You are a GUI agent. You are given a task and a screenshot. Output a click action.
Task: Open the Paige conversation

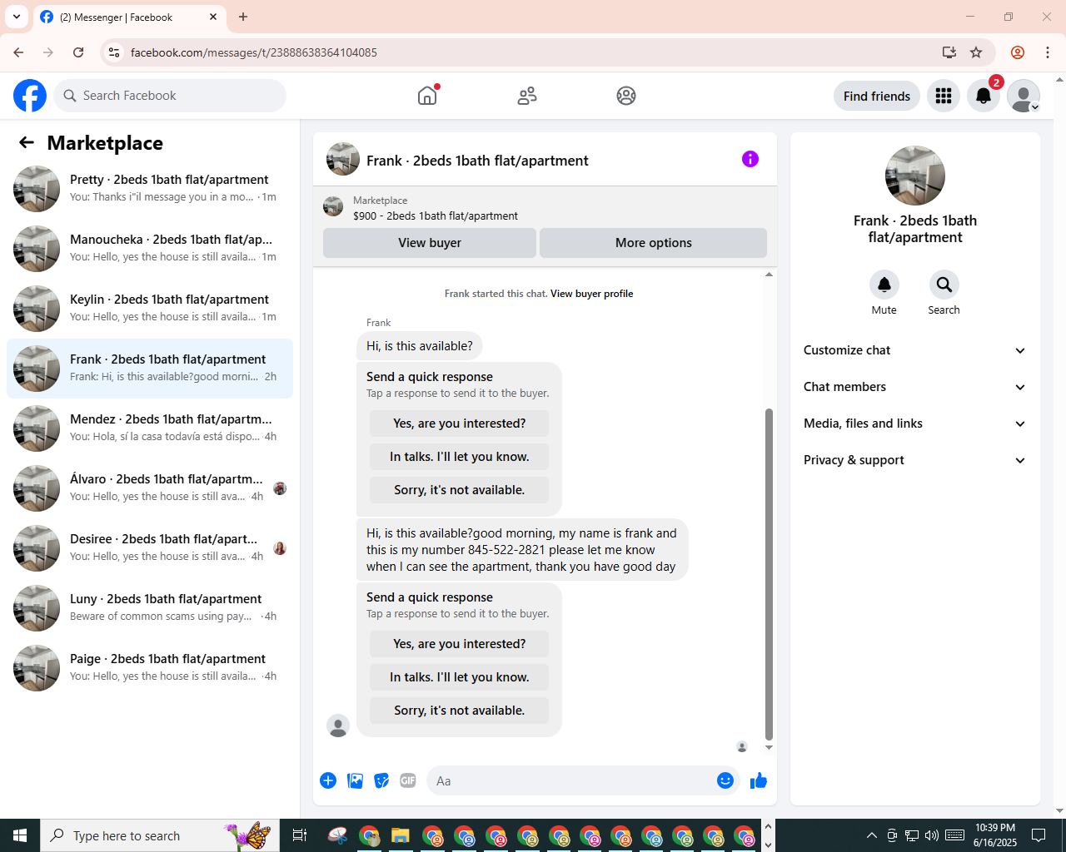point(150,668)
